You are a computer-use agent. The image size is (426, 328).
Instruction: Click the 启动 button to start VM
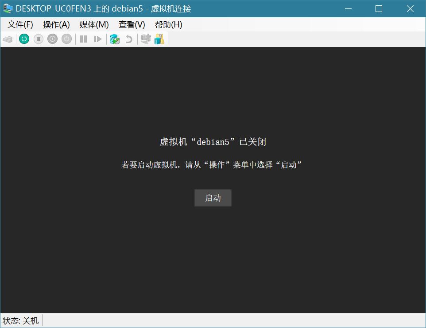click(213, 198)
